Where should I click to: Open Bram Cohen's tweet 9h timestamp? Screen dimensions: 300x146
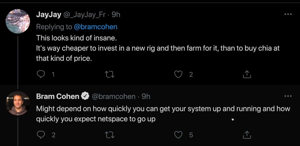(146, 96)
